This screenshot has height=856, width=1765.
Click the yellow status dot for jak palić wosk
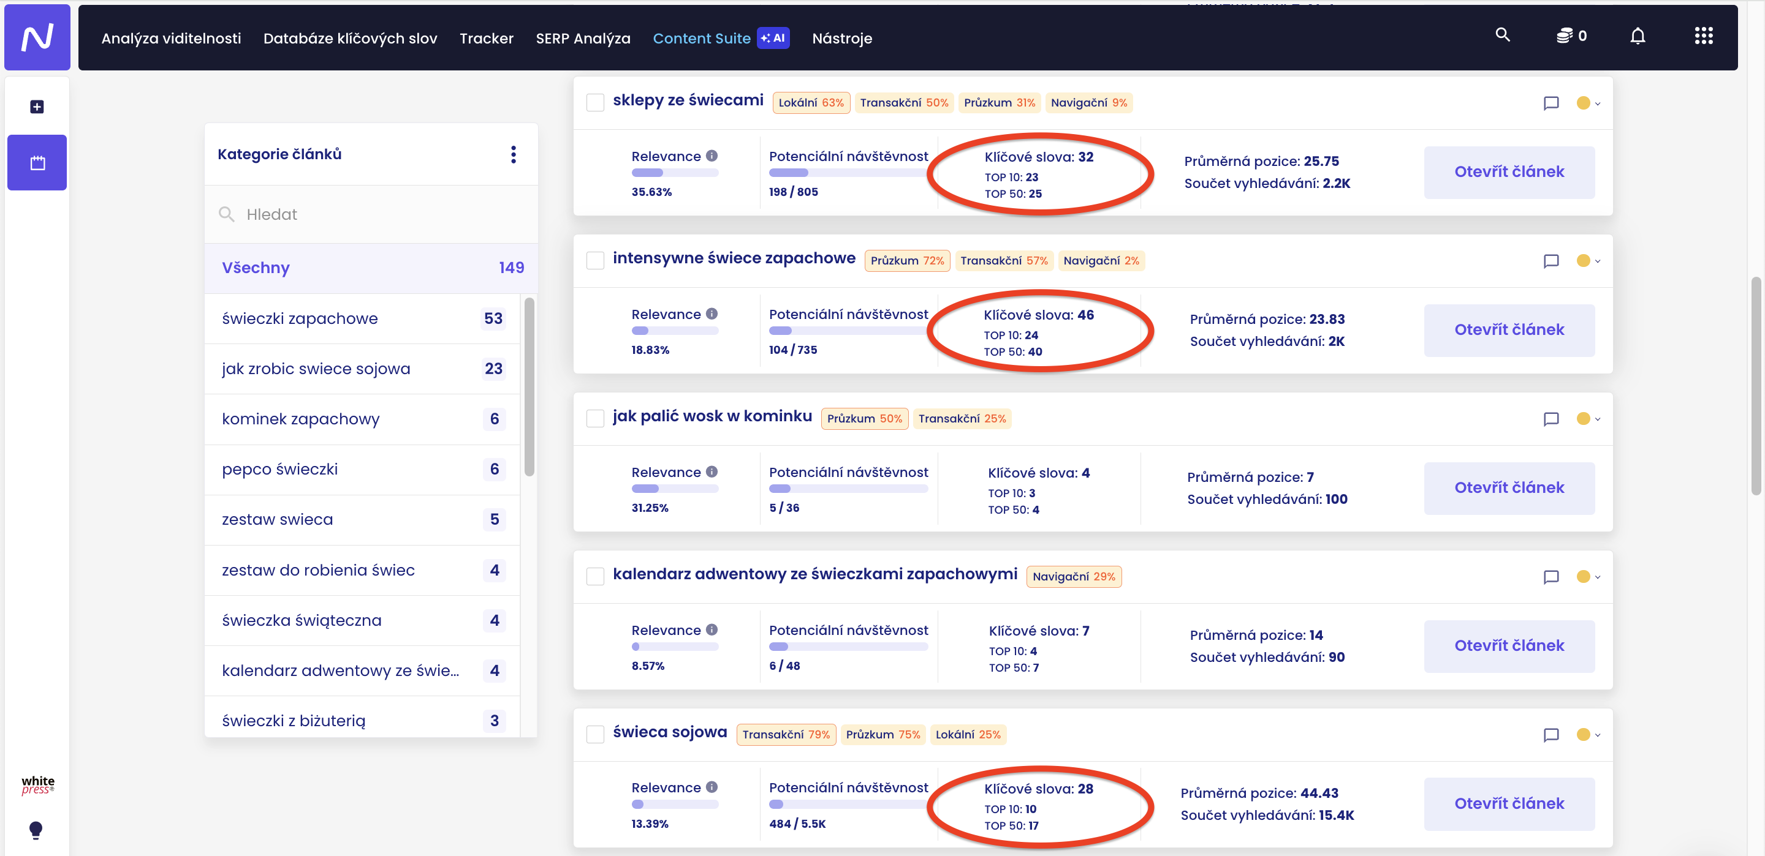coord(1583,418)
